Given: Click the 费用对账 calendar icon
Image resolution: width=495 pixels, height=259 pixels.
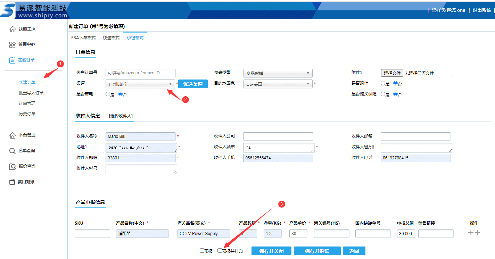Looking at the screenshot, I should coord(13,182).
